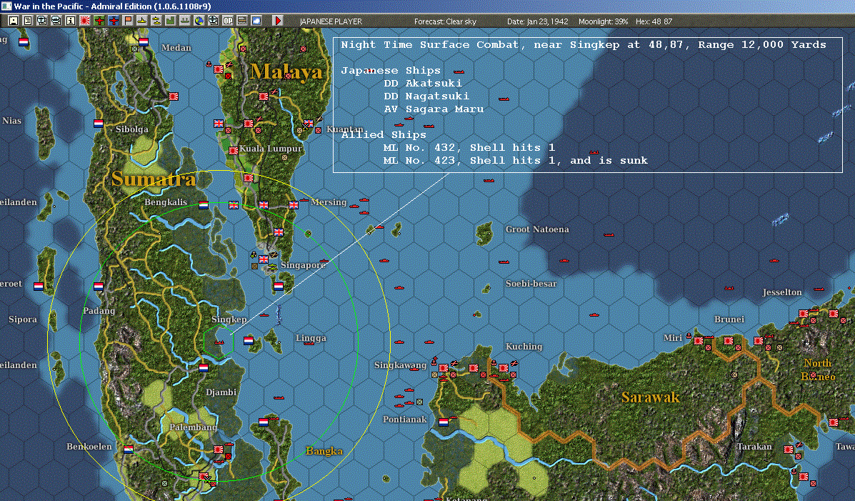Click the Dutch flag base at Benkoelen
The image size is (855, 501).
[x=128, y=449]
